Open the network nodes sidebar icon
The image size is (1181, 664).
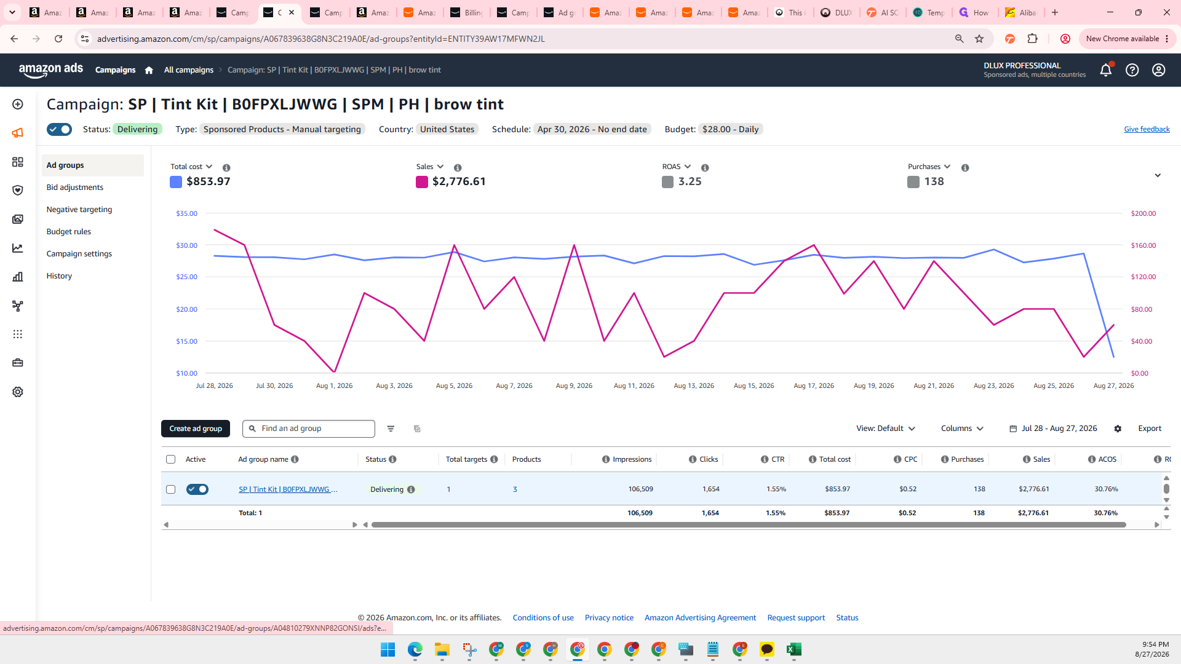(x=18, y=306)
